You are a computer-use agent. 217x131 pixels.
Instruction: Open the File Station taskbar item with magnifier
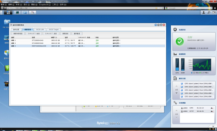click(25, 13)
